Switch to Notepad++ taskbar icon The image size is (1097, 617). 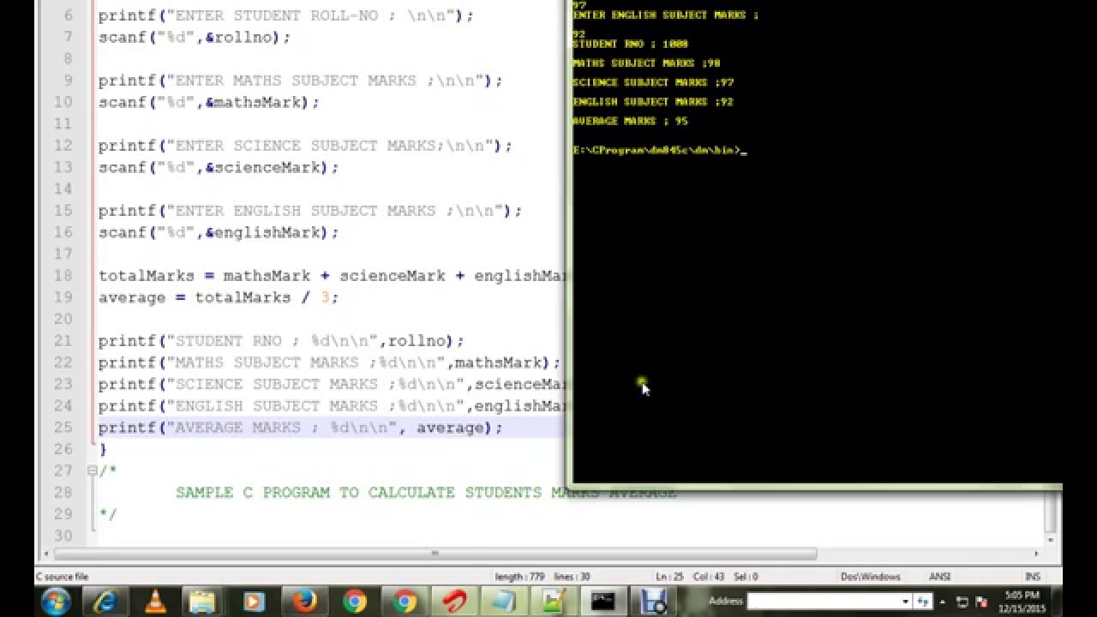pyautogui.click(x=553, y=602)
